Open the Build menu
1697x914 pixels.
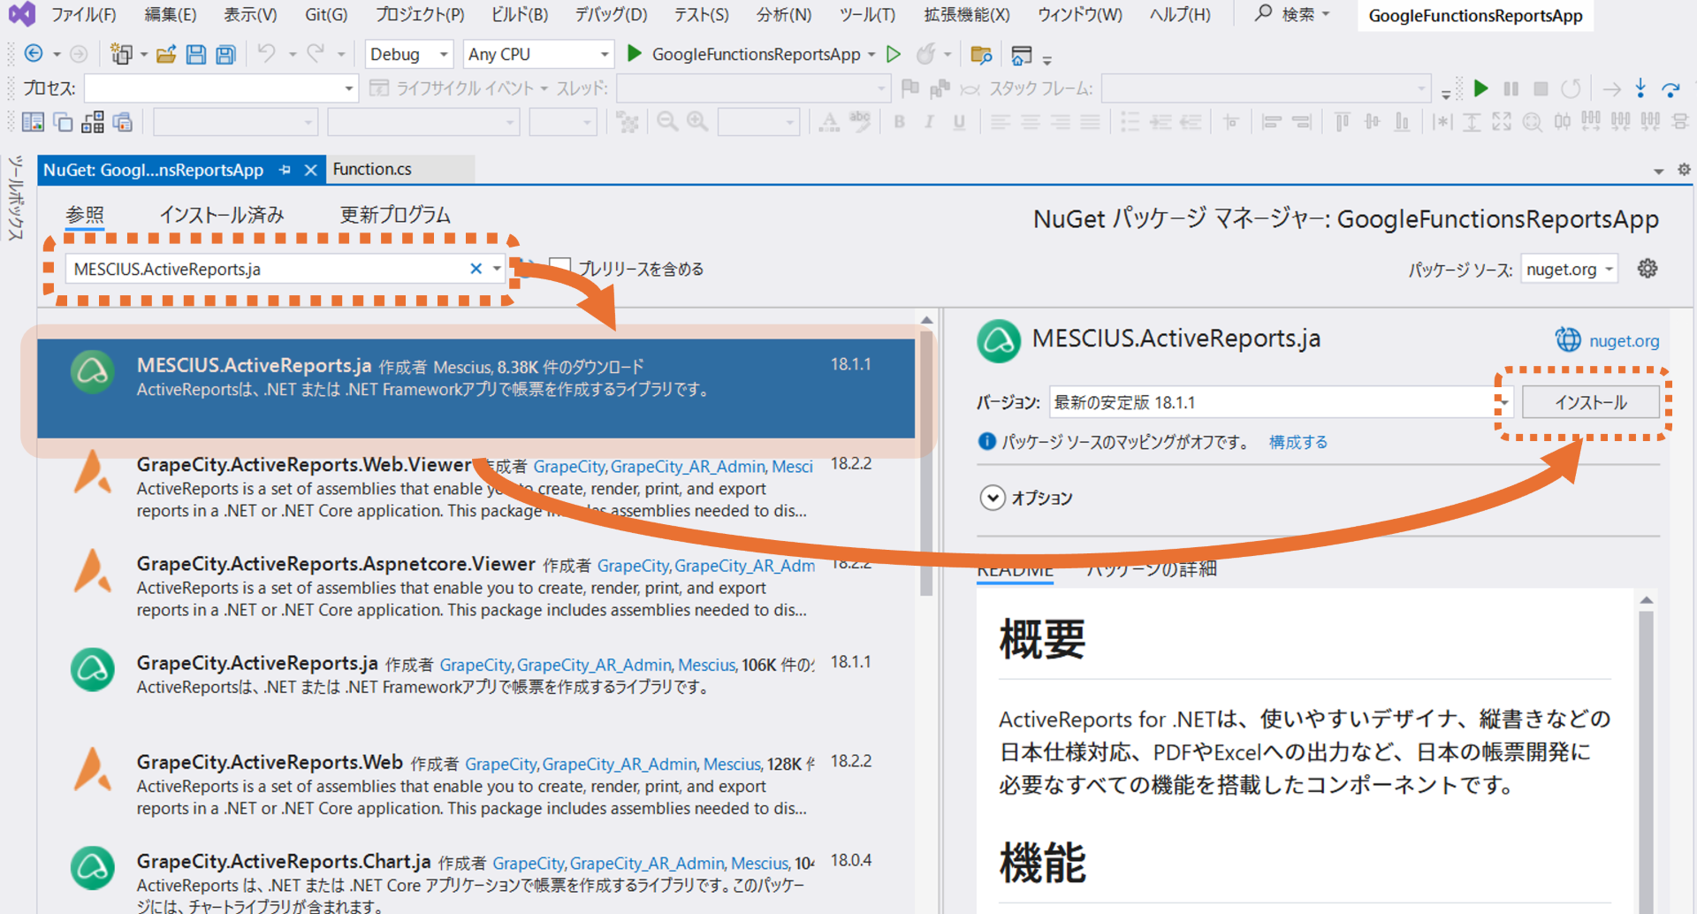(x=520, y=14)
